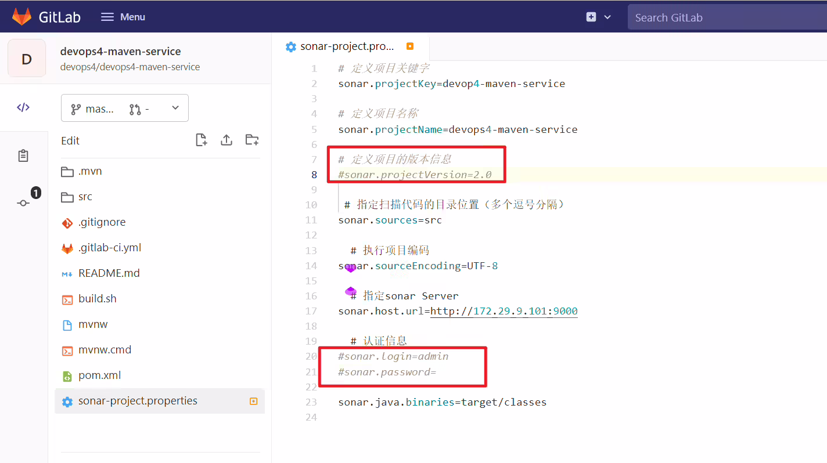This screenshot has width=827, height=463.
Task: Open the Review clipboard icon in sidebar
Action: tap(23, 155)
